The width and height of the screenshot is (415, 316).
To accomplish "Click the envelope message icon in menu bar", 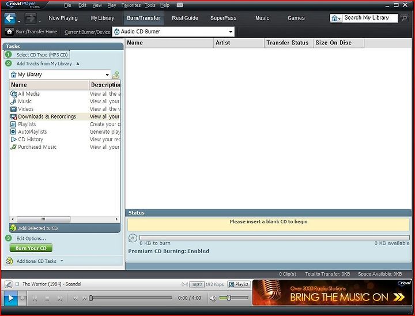I will (x=180, y=5).
